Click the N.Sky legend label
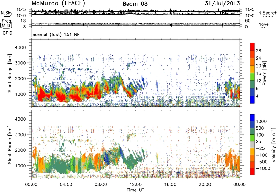This screenshot has height=192, width=277. 7,13
